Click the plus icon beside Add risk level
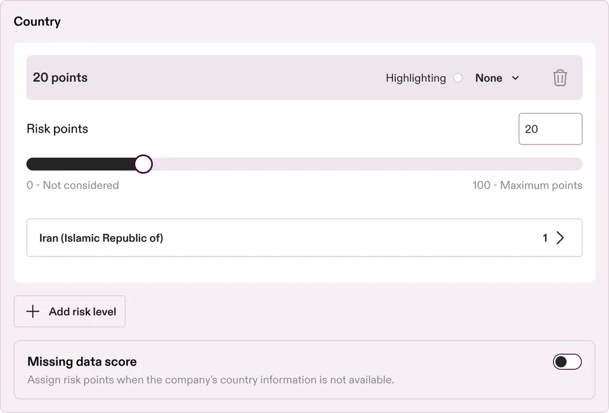 33,311
